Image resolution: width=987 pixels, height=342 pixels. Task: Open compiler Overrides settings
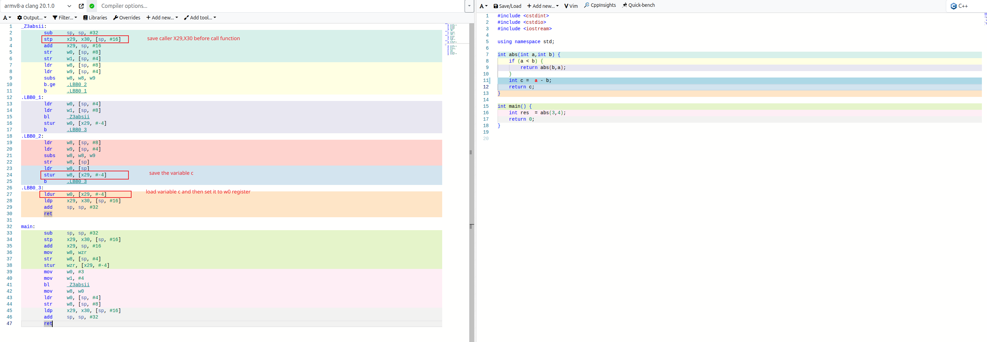[127, 18]
